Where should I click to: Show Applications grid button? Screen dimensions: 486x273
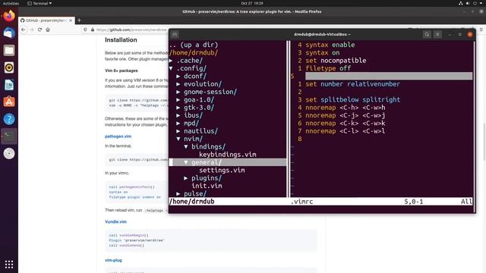point(9,264)
